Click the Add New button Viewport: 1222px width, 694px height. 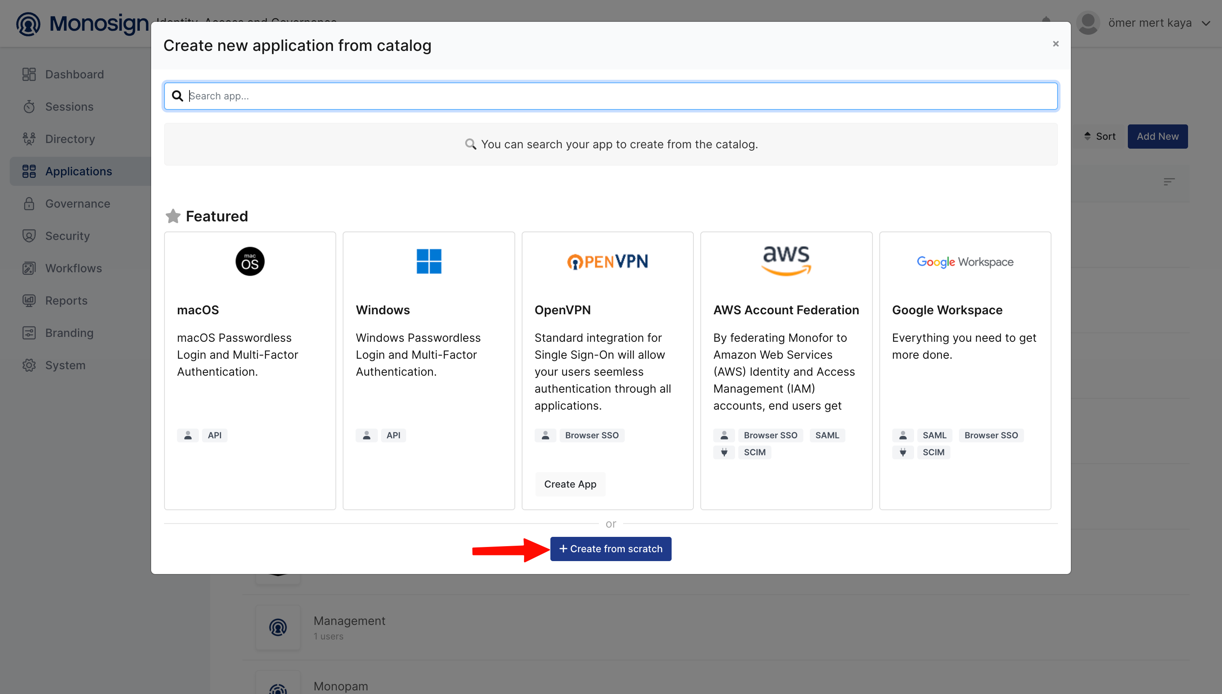coord(1158,136)
